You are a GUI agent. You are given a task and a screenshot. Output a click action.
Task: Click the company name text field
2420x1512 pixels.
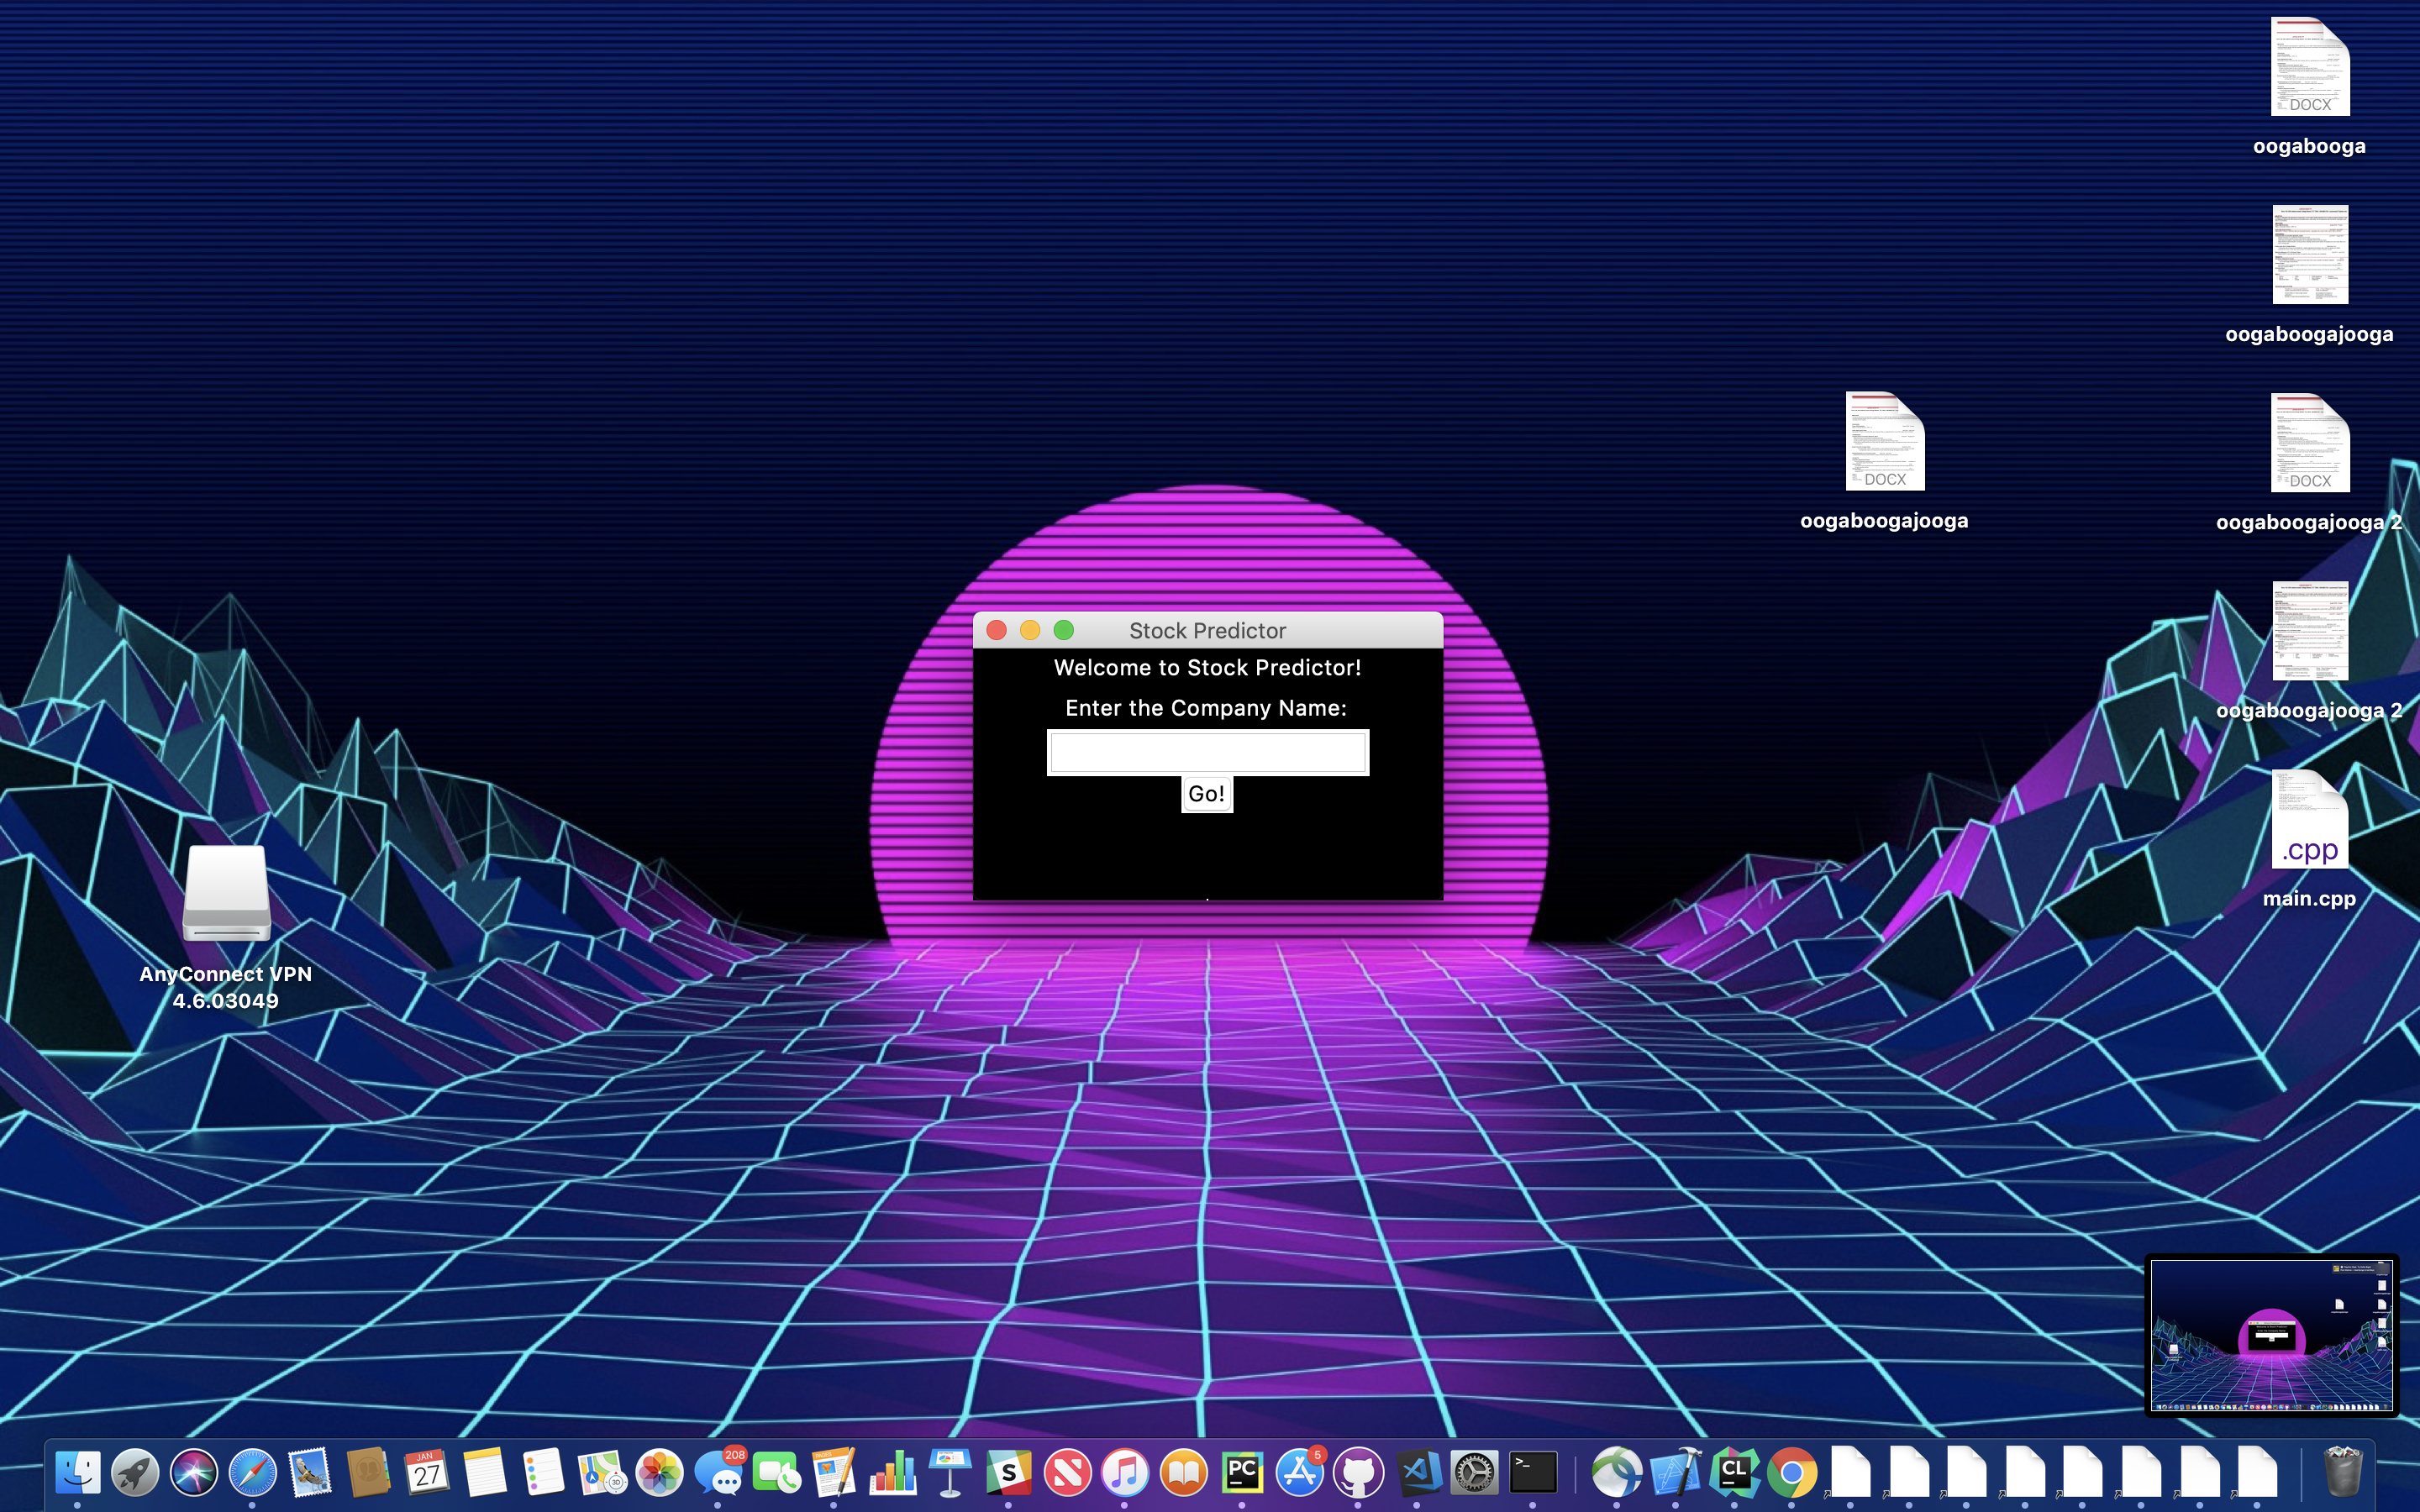[x=1207, y=752]
